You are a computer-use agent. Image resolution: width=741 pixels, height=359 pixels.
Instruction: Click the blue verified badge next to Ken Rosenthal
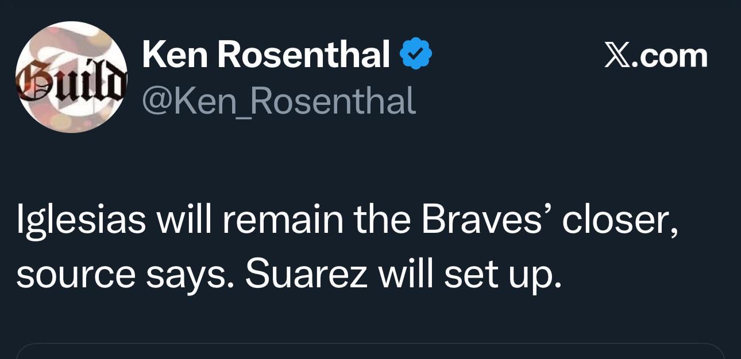[x=416, y=52]
